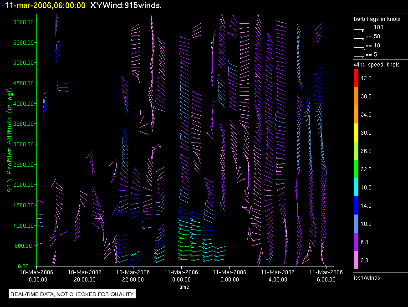Click the 100-knot barb flag legend symbol
408x307 pixels.
pos(359,28)
